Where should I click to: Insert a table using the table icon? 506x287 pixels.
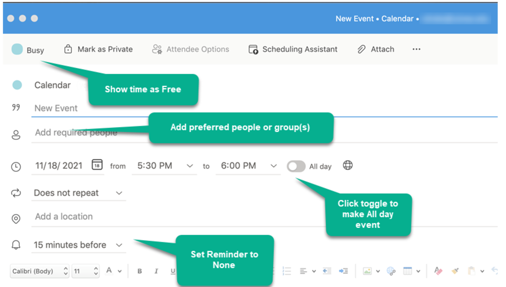[408, 271]
